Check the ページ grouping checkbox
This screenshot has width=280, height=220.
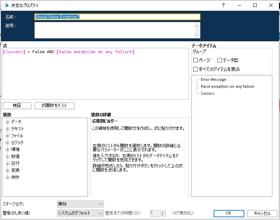tap(195, 60)
